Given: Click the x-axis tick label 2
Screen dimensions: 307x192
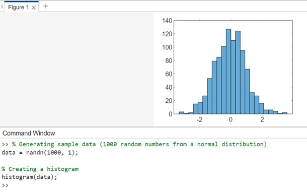Looking at the screenshot, I should pos(262,119).
